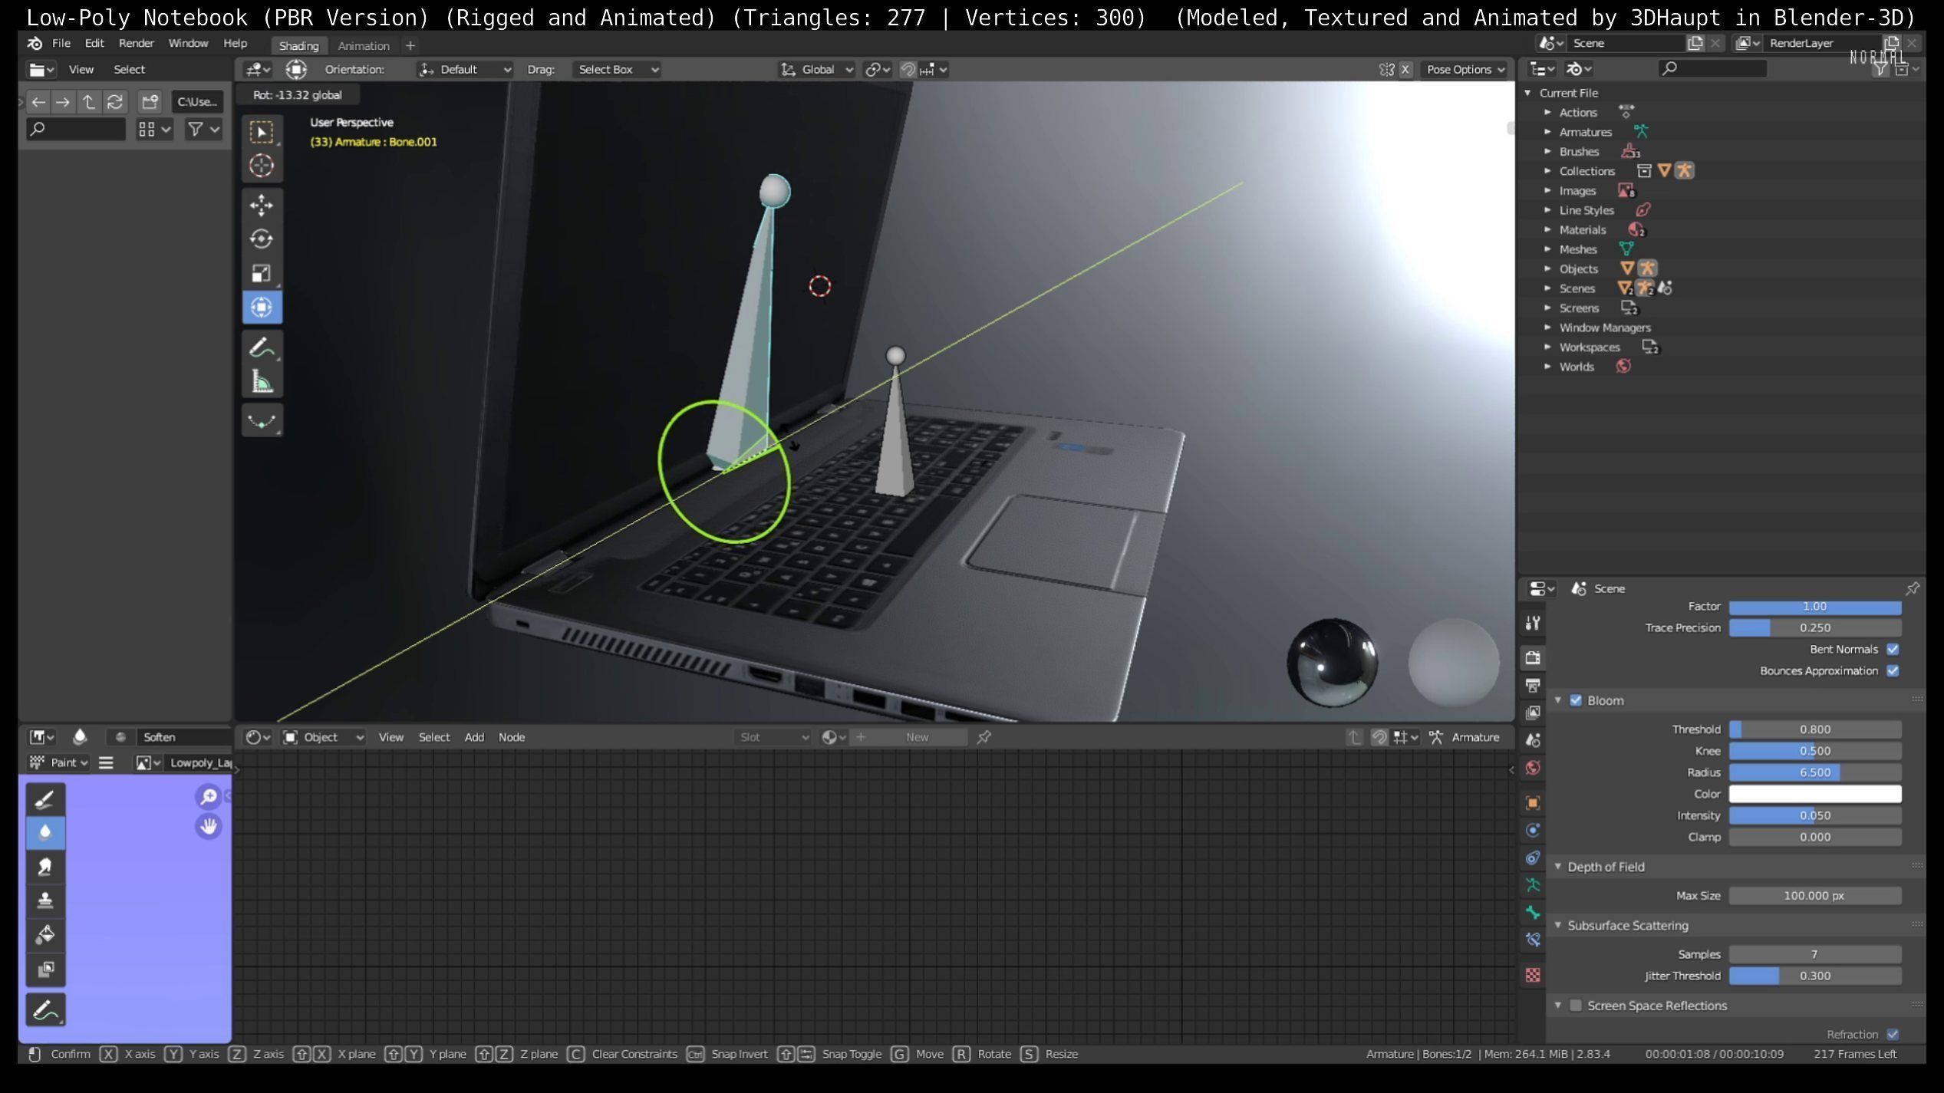
Task: Select the Cursor tool in viewport toolbar
Action: tap(262, 166)
